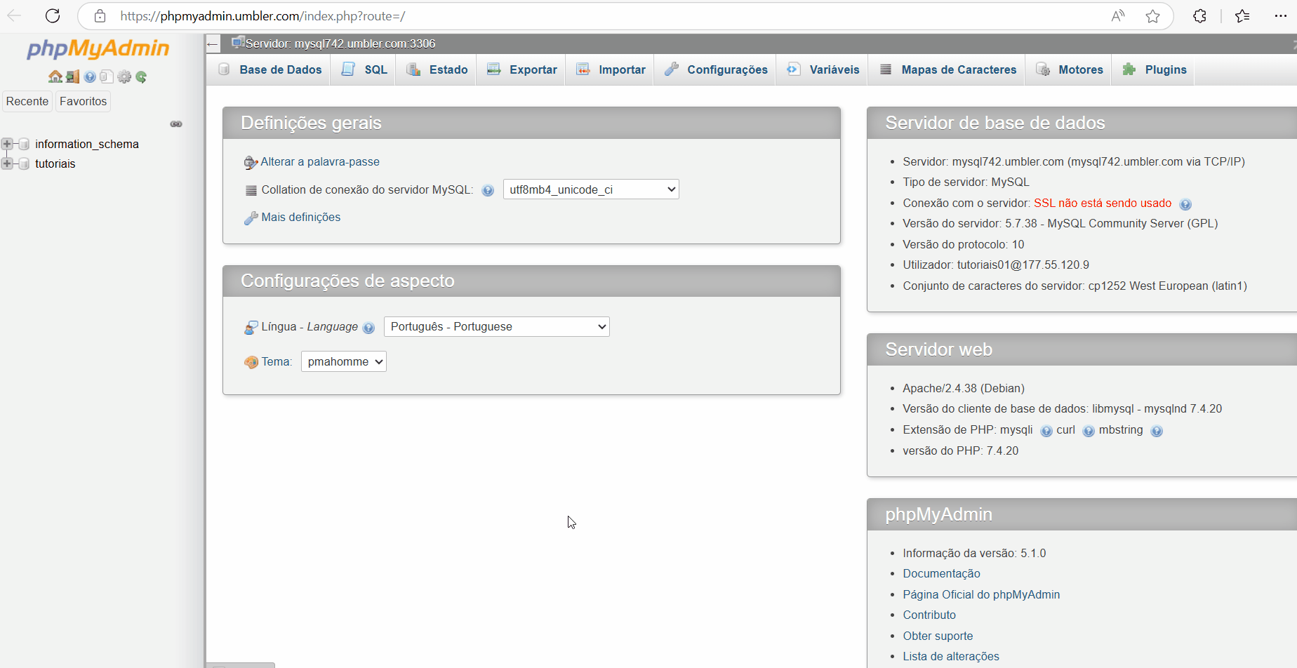This screenshot has width=1297, height=668.
Task: Click the Favoritos button
Action: coord(83,102)
